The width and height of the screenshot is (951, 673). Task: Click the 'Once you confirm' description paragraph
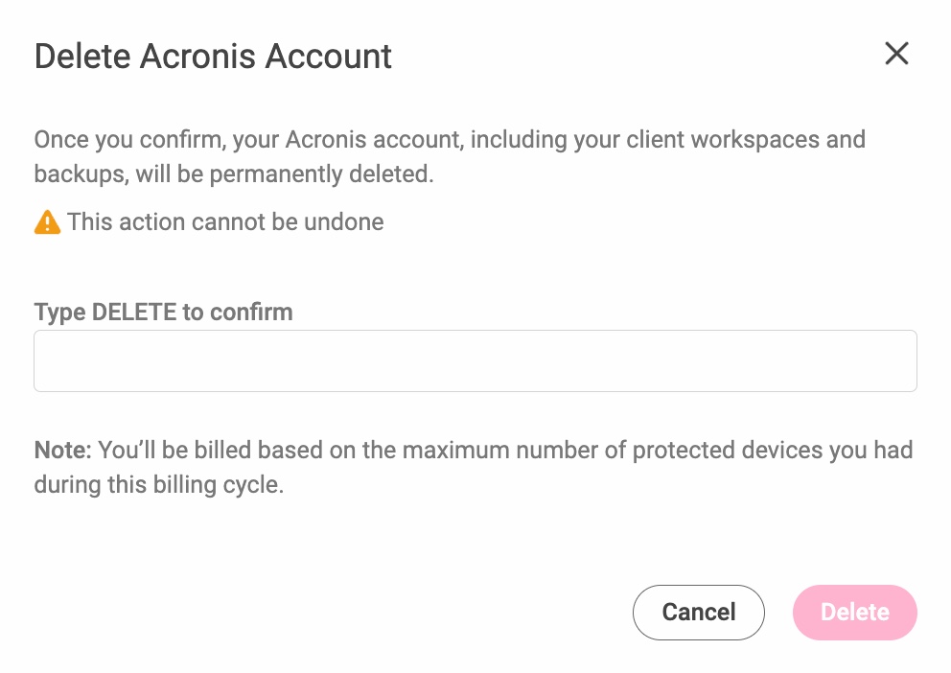pos(450,156)
